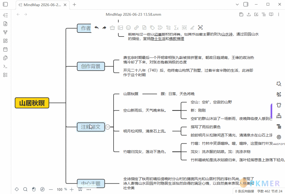Open command palette terminal icon
This screenshot has width=285, height=194.
[5, 66]
